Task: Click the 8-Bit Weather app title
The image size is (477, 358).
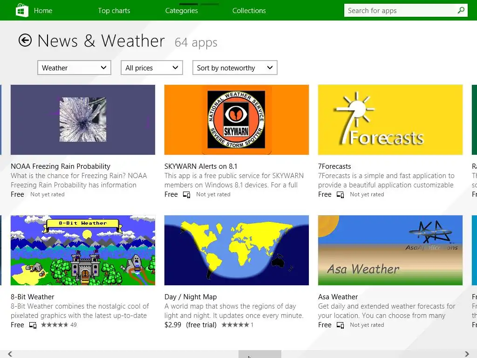Action: pos(32,297)
